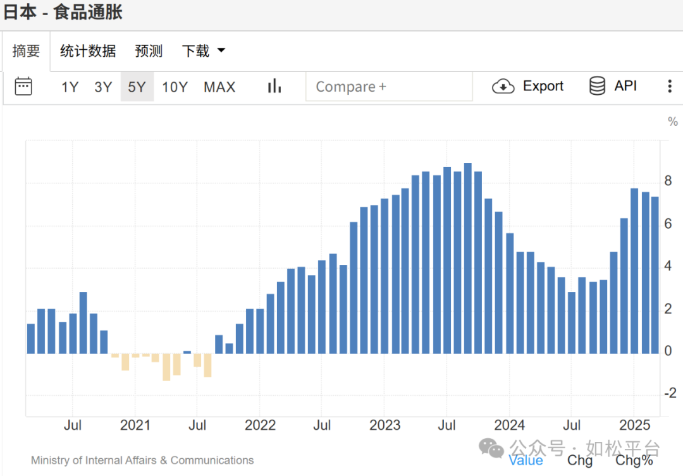Switch chart range to 3Y
Viewport: 683px width, 476px height.
click(103, 87)
